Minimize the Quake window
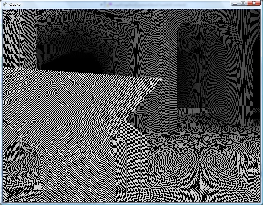The image size is (263, 205). tap(235, 3)
